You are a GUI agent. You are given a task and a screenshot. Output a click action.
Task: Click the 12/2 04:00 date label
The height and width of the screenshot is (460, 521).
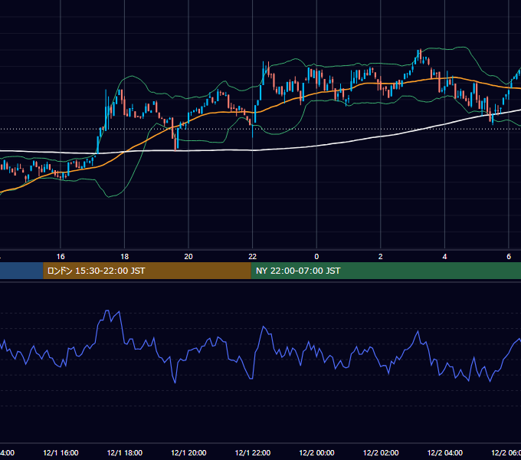[444, 452]
